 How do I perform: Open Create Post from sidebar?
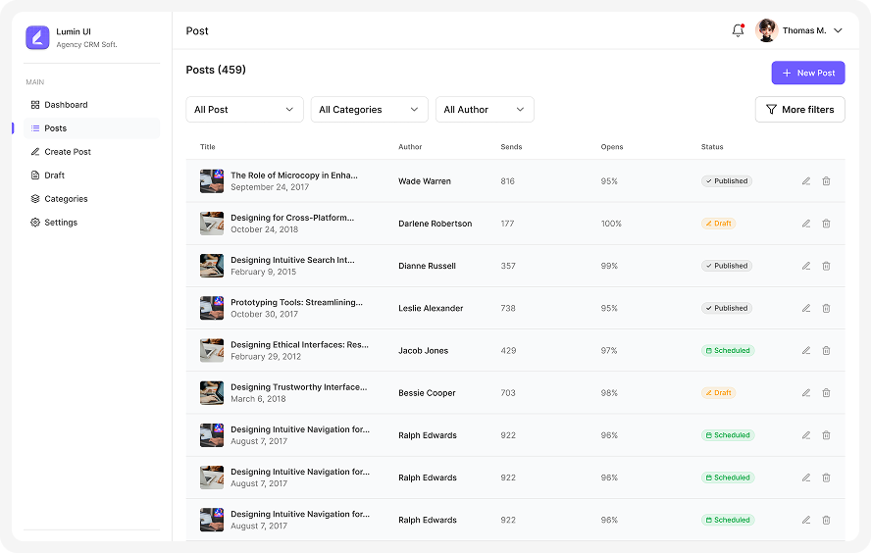[67, 152]
